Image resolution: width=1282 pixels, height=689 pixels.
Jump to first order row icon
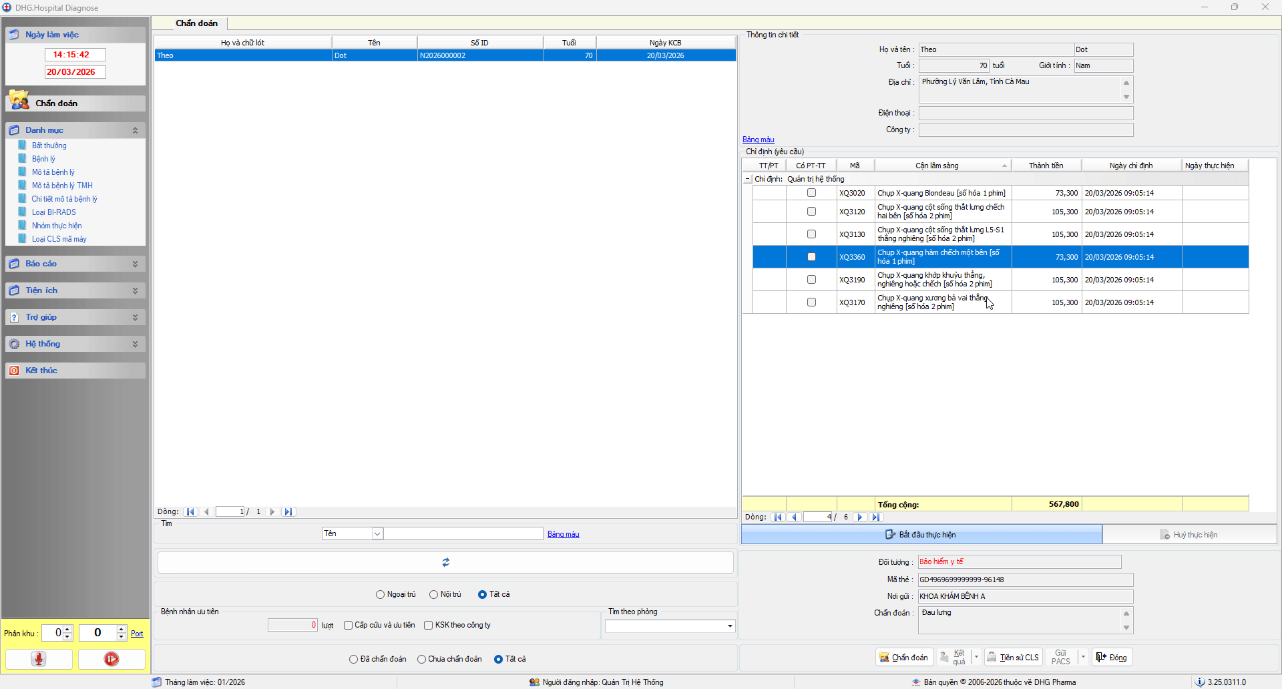(x=778, y=517)
